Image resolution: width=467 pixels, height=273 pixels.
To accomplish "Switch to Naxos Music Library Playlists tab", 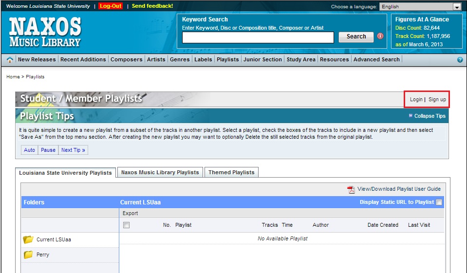I will (160, 172).
